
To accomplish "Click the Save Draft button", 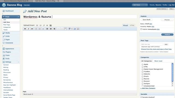I will point(147,20).
